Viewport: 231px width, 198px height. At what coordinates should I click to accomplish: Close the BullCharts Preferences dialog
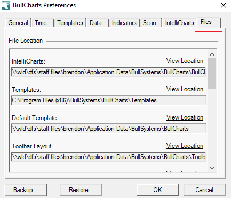pos(224,5)
